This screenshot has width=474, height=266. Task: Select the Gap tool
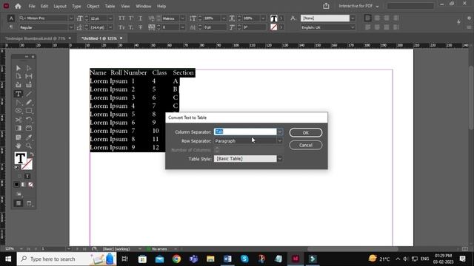click(29, 76)
